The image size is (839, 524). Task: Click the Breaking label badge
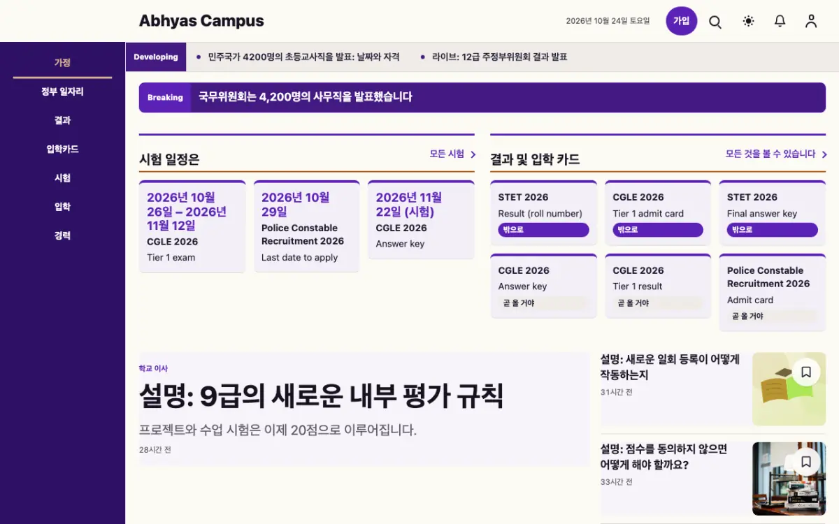point(165,97)
